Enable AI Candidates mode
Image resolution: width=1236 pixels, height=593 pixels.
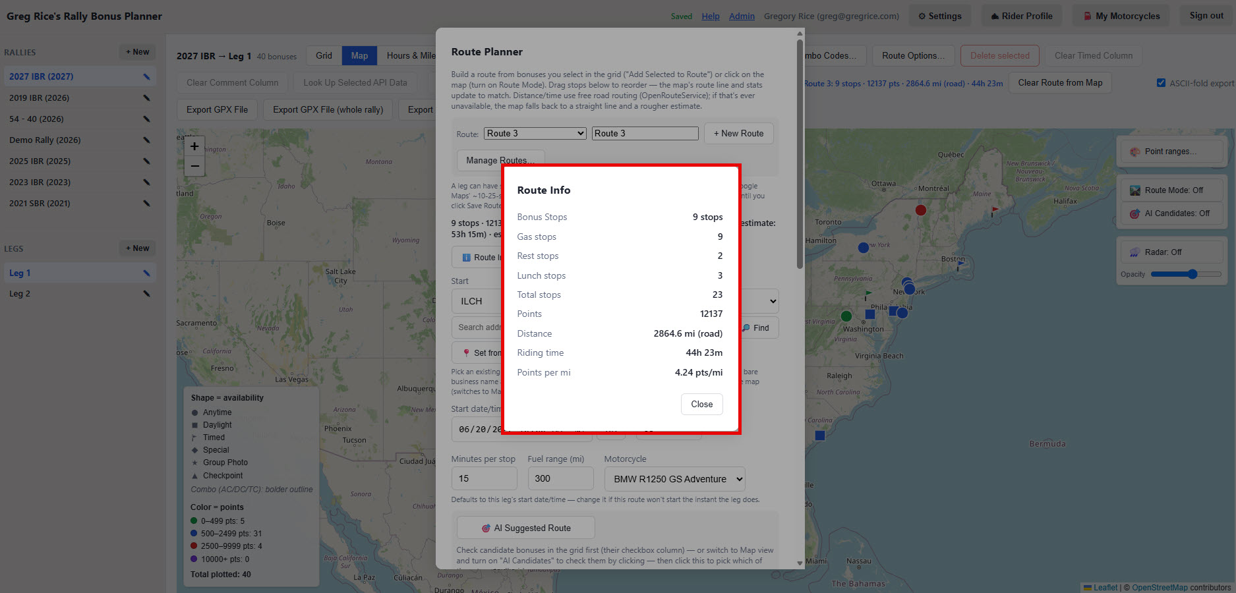click(x=1171, y=213)
